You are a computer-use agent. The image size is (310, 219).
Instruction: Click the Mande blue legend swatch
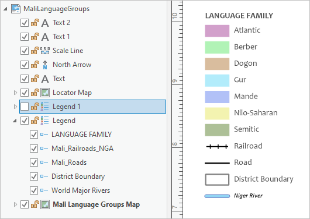[x=217, y=97]
